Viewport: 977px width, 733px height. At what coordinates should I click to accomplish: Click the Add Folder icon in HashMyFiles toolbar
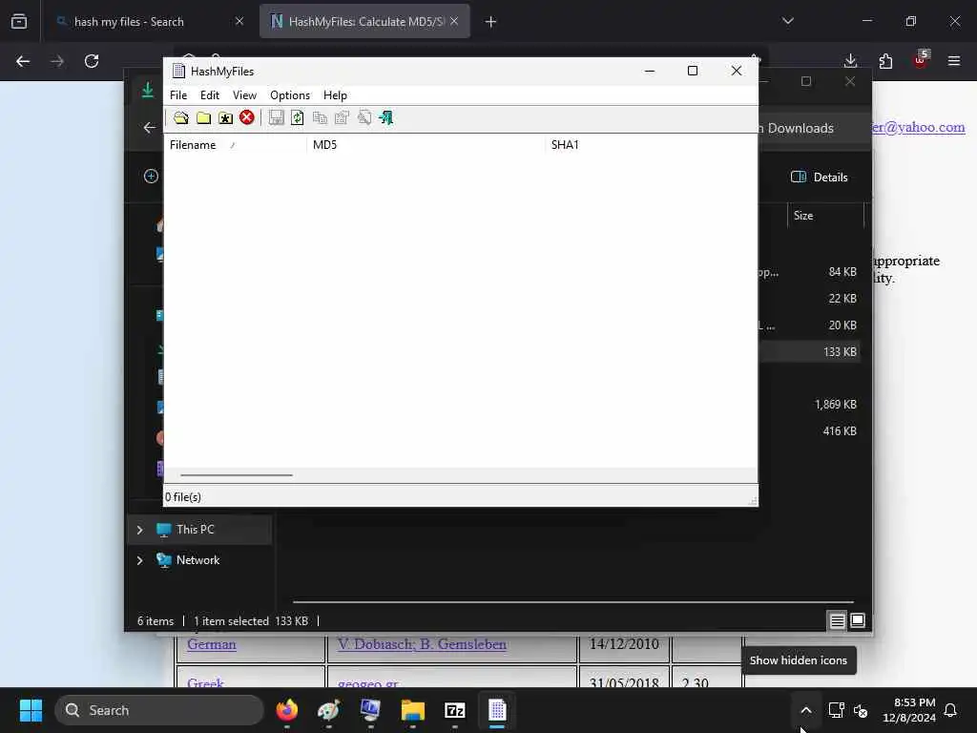[x=203, y=117]
